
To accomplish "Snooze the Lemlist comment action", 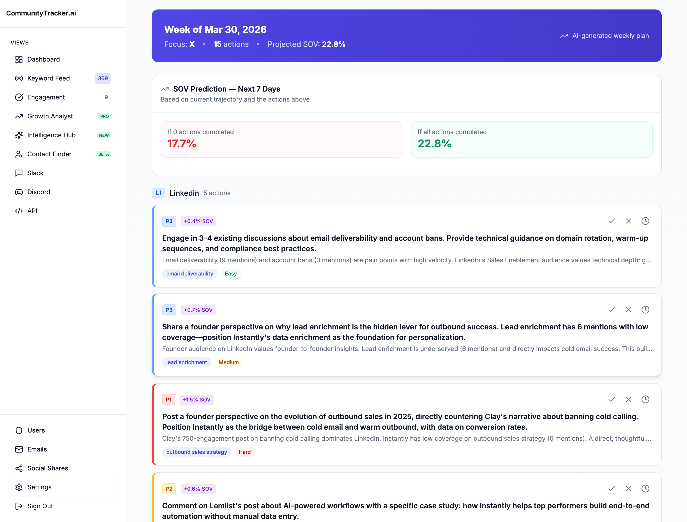I will point(645,488).
